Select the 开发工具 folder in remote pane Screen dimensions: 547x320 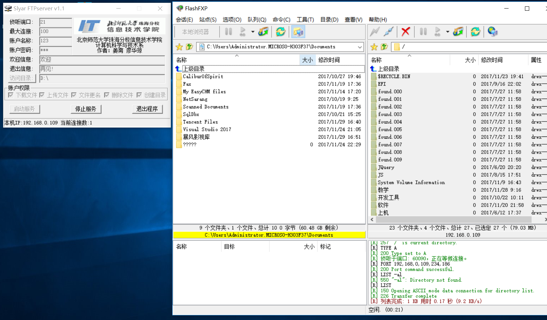[x=388, y=197]
